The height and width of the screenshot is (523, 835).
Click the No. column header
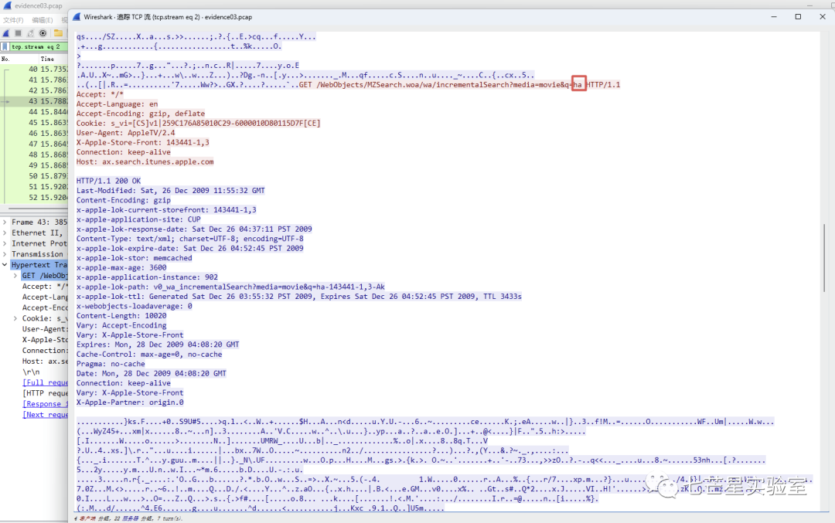pos(5,59)
